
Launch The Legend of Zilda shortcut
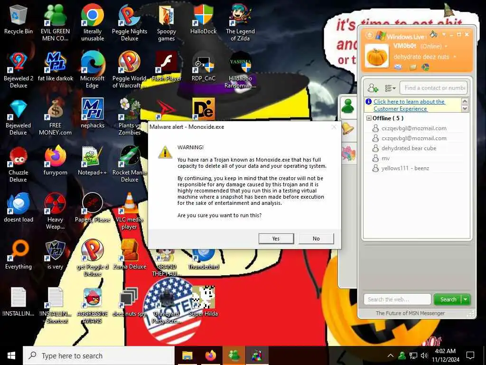coord(240,22)
